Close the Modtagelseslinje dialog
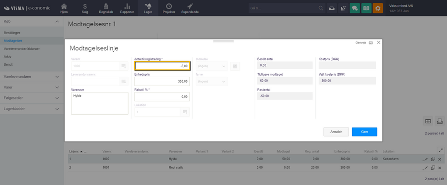Screen dimensions: 447x185 [378, 42]
